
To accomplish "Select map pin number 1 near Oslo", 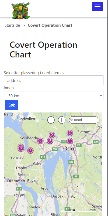I will (70, 141).
